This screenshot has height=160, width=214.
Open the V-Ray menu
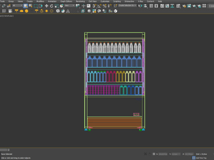tap(140, 1)
